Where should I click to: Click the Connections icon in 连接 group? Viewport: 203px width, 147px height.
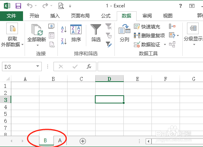pyautogui.click(x=52, y=26)
